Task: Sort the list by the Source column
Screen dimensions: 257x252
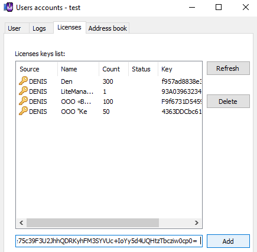Action: (x=37, y=69)
